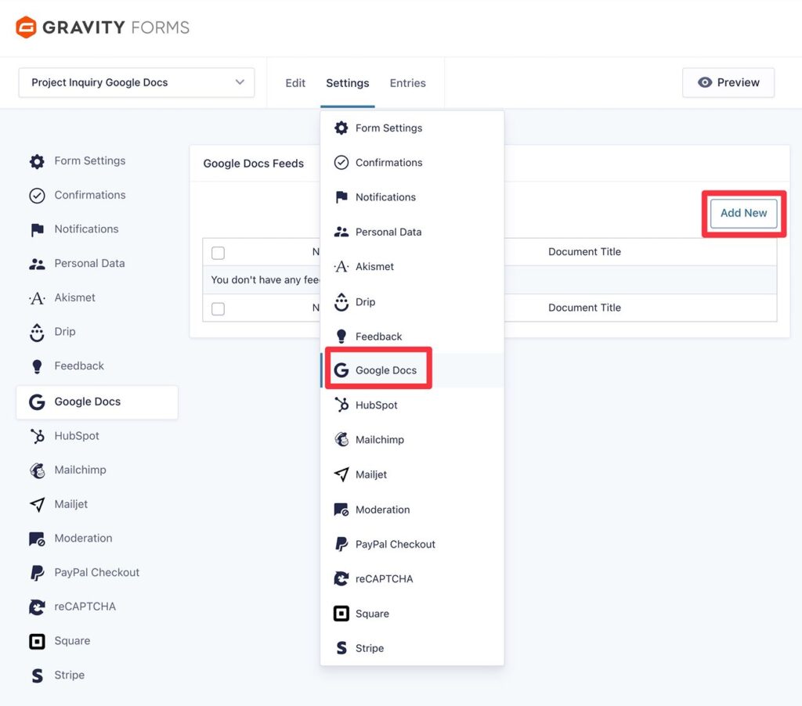Image resolution: width=802 pixels, height=706 pixels.
Task: Click the Add New feed button
Action: pos(743,213)
